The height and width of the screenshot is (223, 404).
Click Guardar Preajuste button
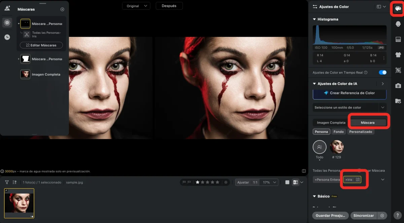point(330,216)
